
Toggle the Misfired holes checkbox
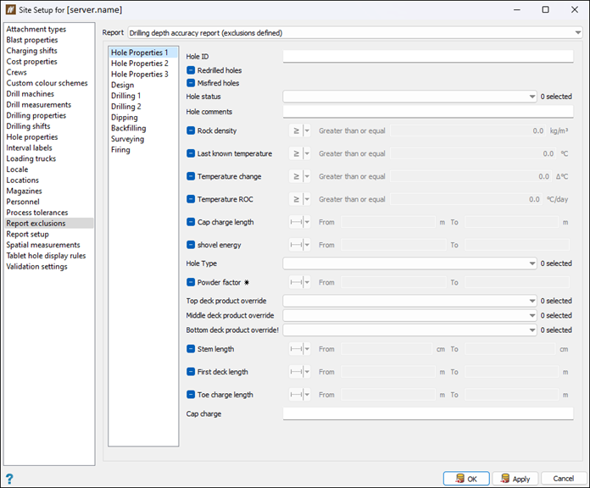click(x=191, y=83)
